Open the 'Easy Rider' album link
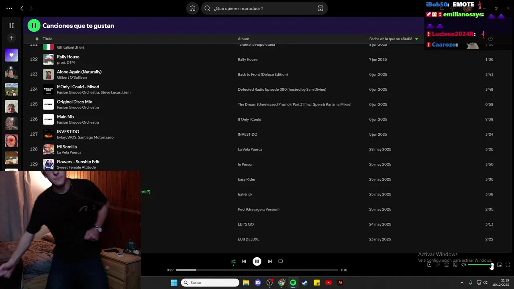The height and width of the screenshot is (289, 514). pyautogui.click(x=247, y=179)
